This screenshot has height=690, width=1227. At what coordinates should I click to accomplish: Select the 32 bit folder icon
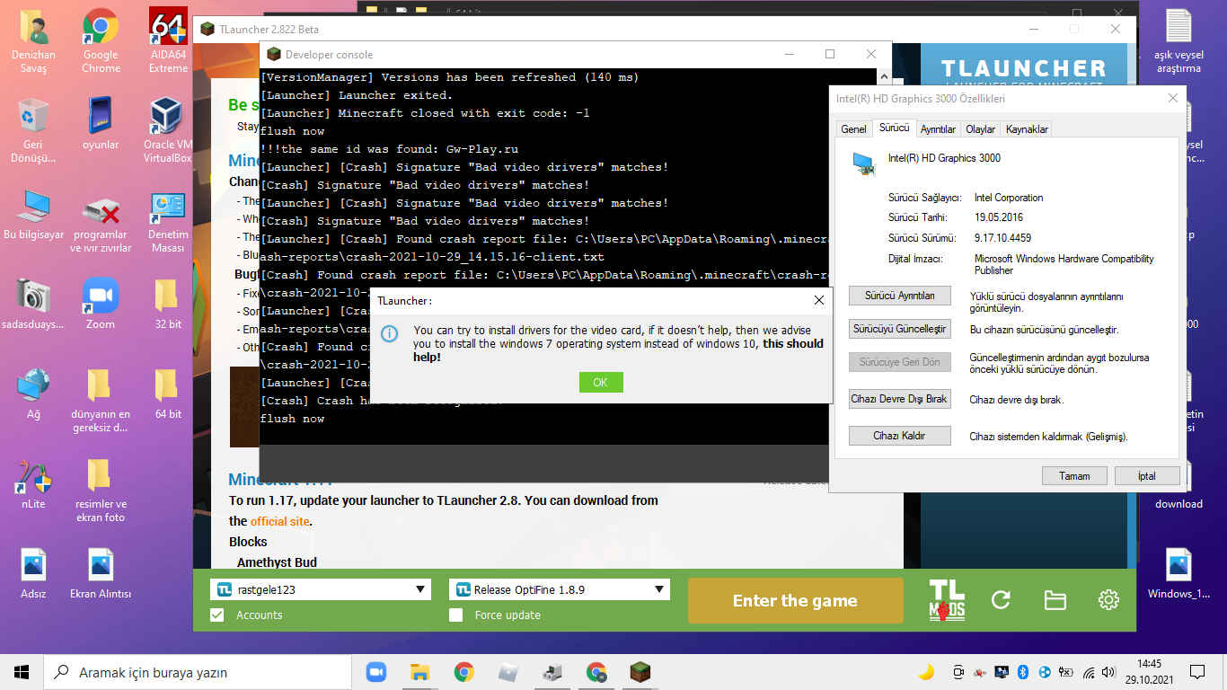(x=168, y=304)
